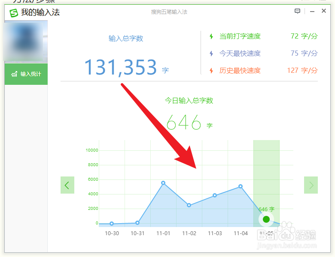Select the 11-04 data point on chart
The width and height of the screenshot is (335, 257).
[241, 186]
